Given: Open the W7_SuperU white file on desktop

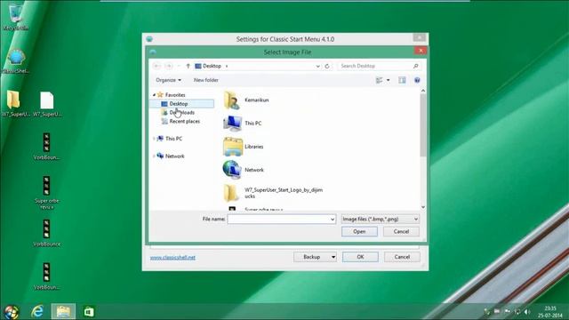Looking at the screenshot, I should point(47,104).
